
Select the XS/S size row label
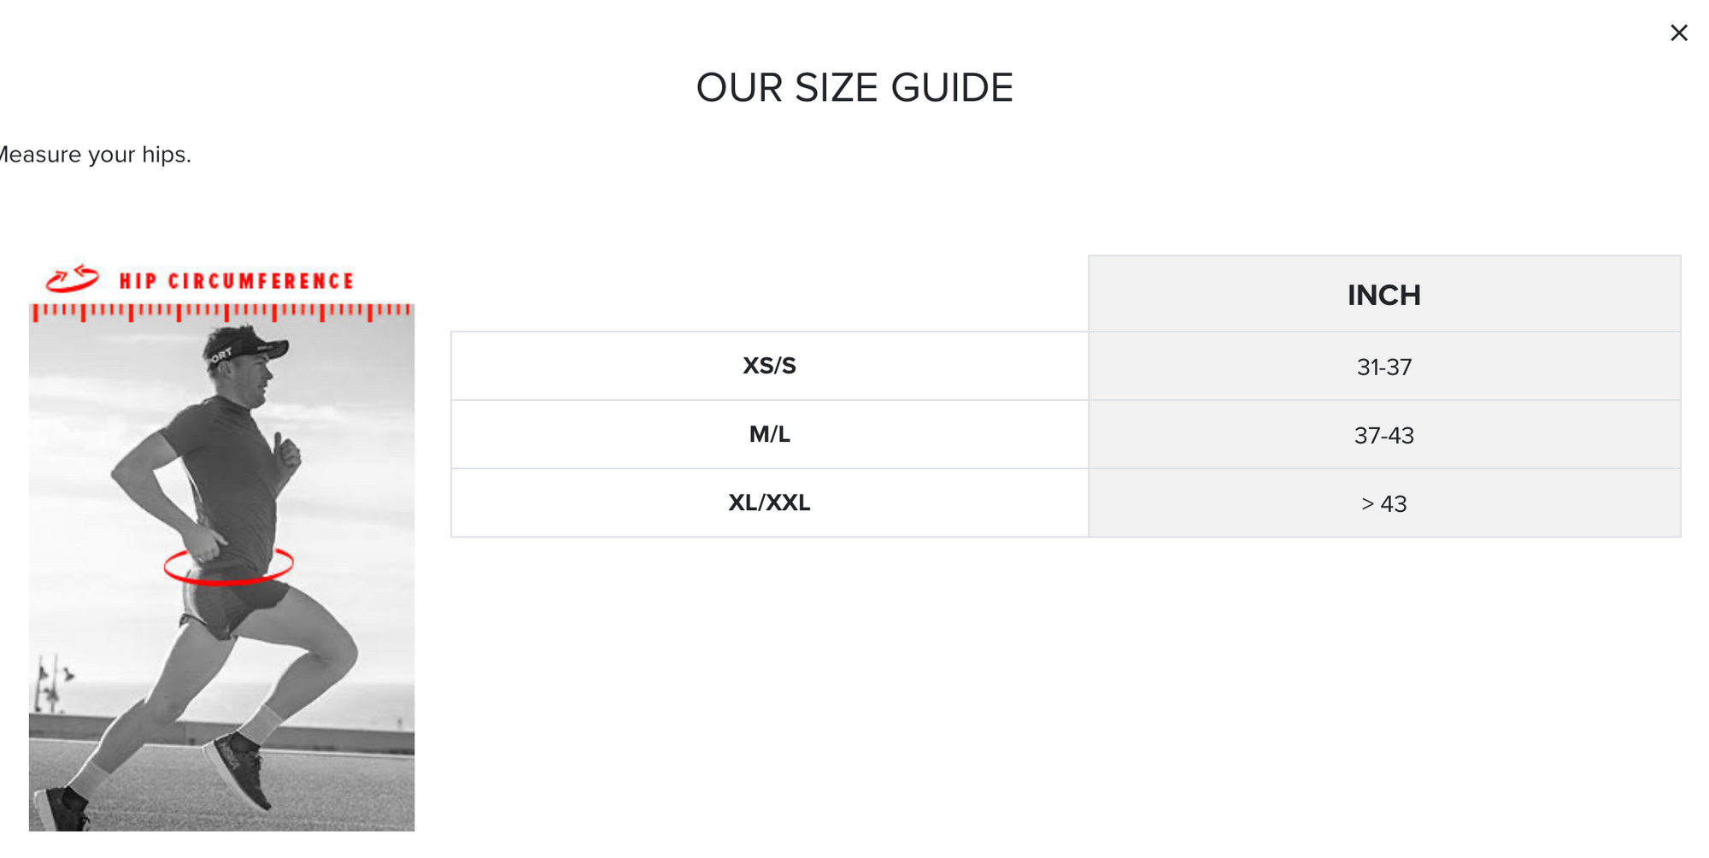click(x=769, y=366)
